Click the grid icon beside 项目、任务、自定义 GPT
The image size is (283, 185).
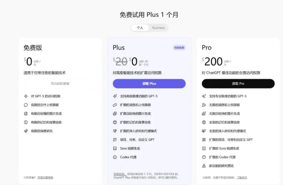pos(115,140)
